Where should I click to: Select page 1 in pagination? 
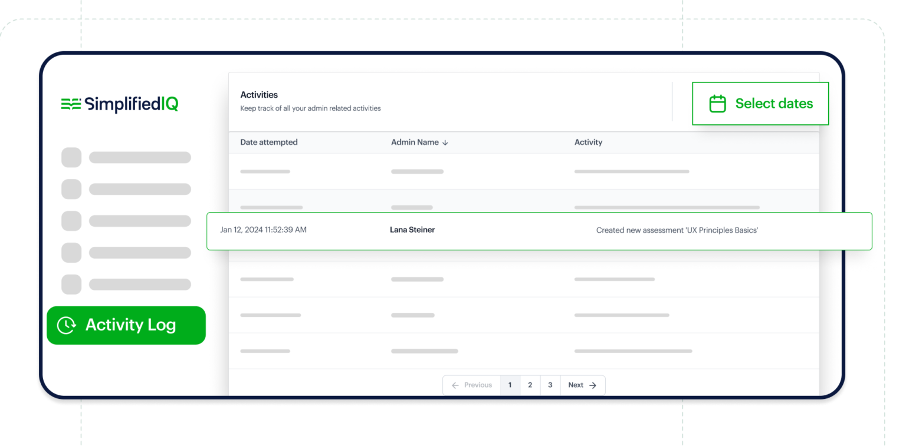coord(510,385)
